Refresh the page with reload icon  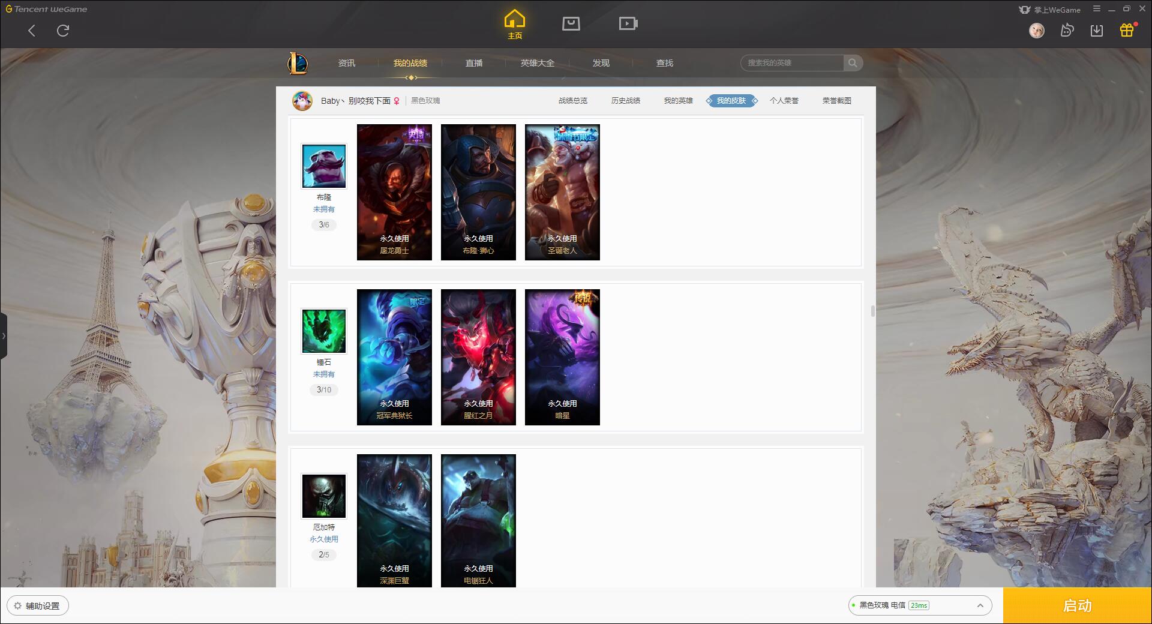click(63, 31)
